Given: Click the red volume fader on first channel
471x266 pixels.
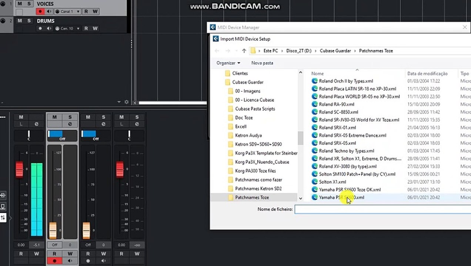Looking at the screenshot, I should point(19,170).
